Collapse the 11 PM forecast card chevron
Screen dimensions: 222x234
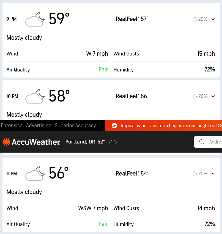tap(213, 174)
